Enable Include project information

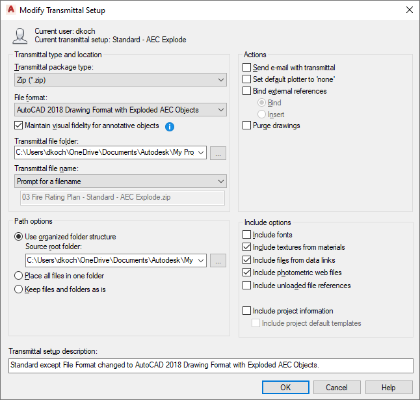point(246,311)
